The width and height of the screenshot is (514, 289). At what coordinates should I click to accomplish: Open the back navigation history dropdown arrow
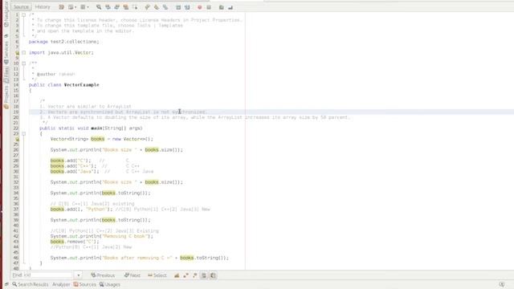(75, 7)
